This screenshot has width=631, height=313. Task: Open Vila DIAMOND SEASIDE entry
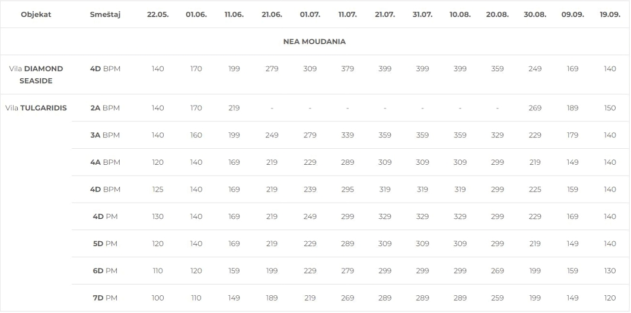coord(36,75)
